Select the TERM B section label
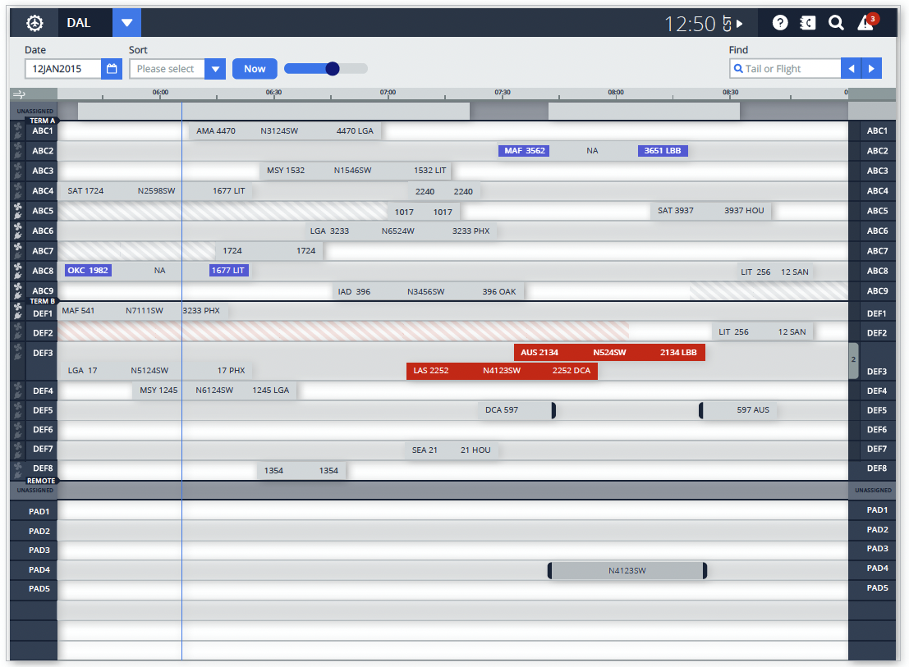The height and width of the screenshot is (667, 909). 42,301
